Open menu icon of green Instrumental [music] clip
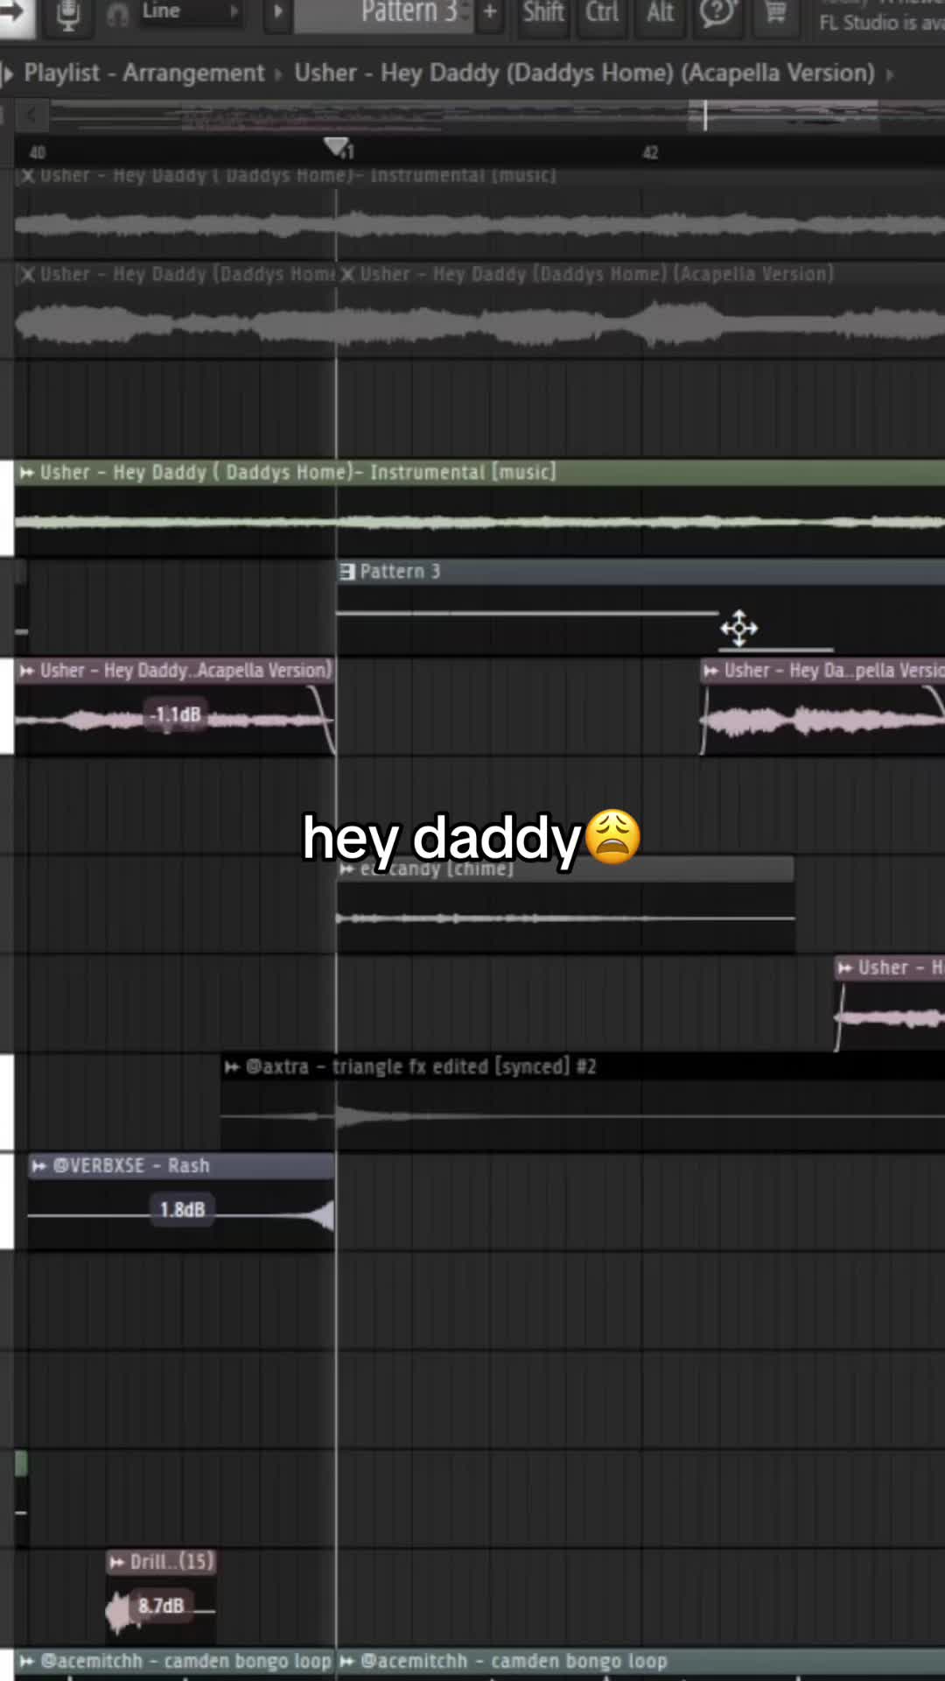Screen dimensions: 945x1681 (27, 473)
